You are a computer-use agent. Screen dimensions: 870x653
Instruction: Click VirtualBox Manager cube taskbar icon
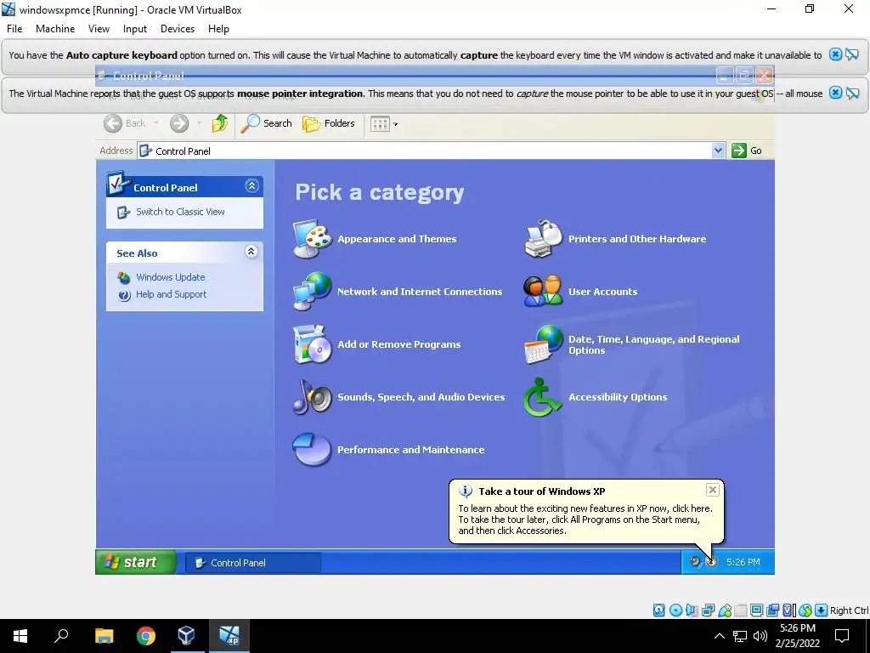pyautogui.click(x=186, y=636)
